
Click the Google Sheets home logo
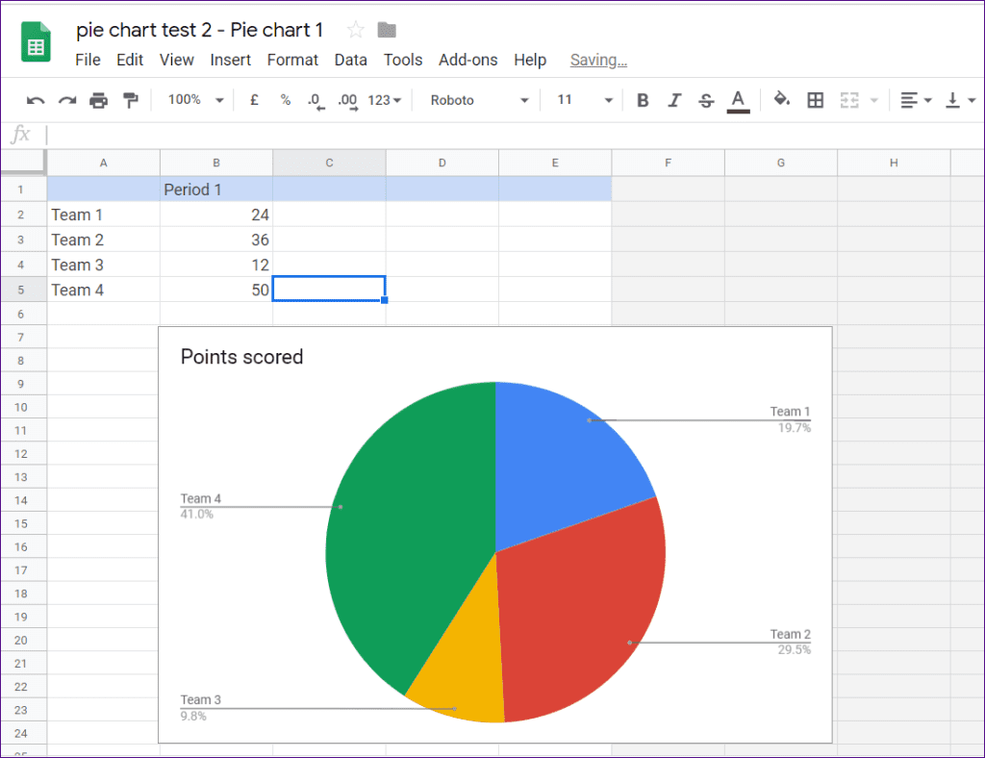(38, 45)
